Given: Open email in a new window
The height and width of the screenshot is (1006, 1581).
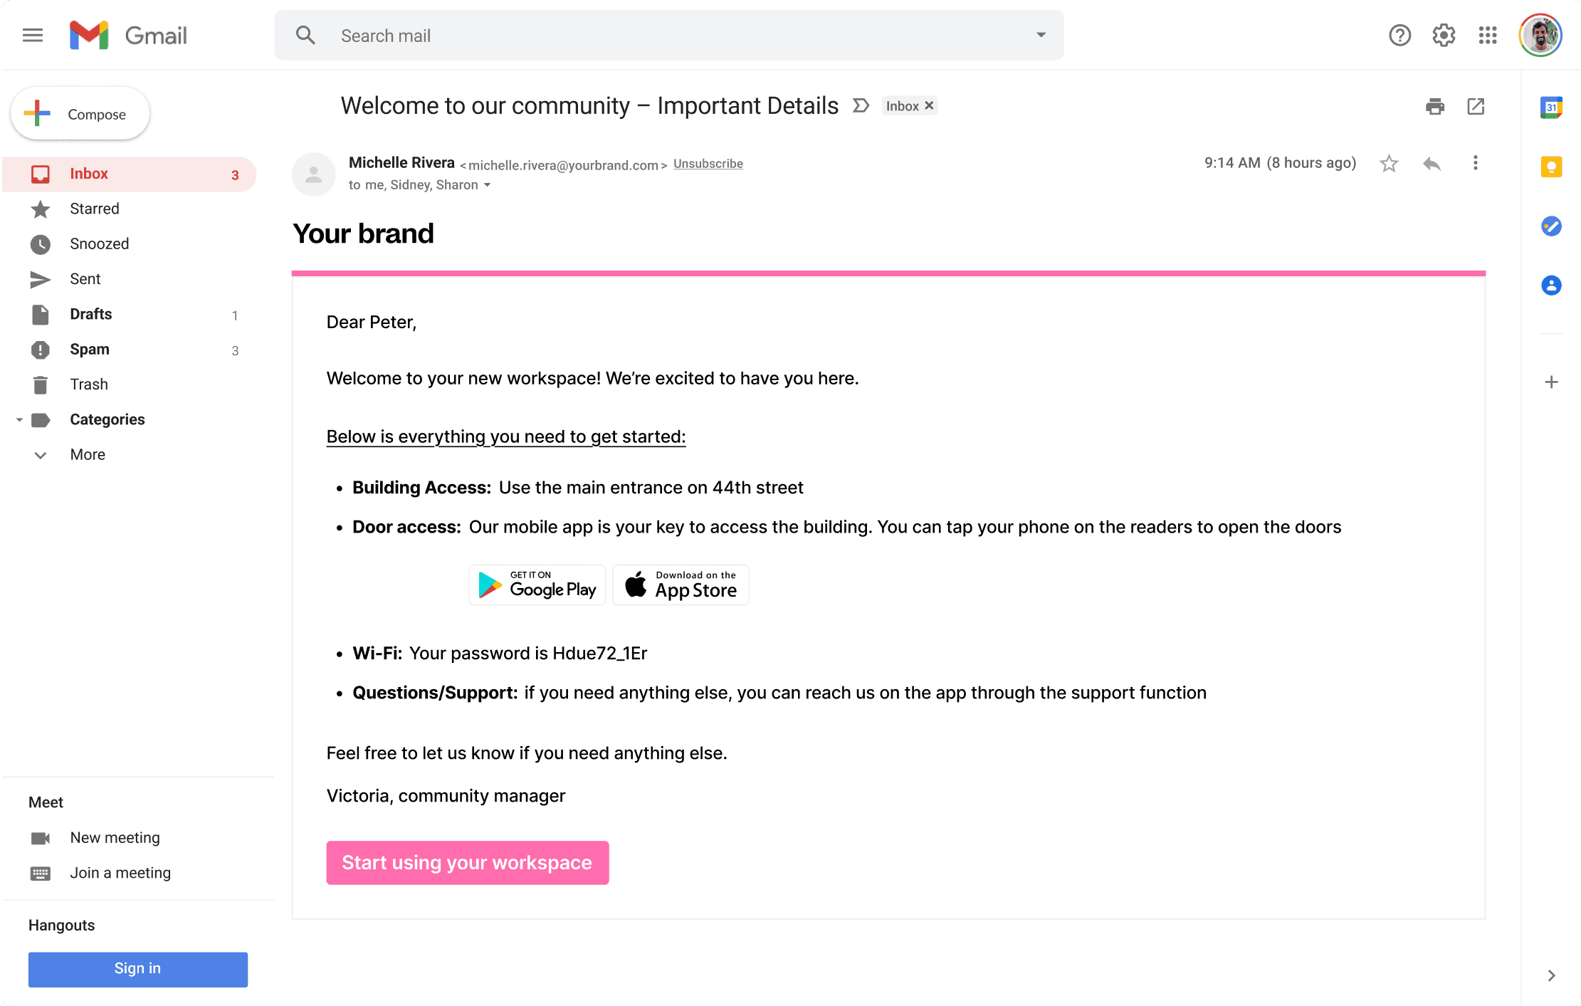Looking at the screenshot, I should (x=1474, y=106).
